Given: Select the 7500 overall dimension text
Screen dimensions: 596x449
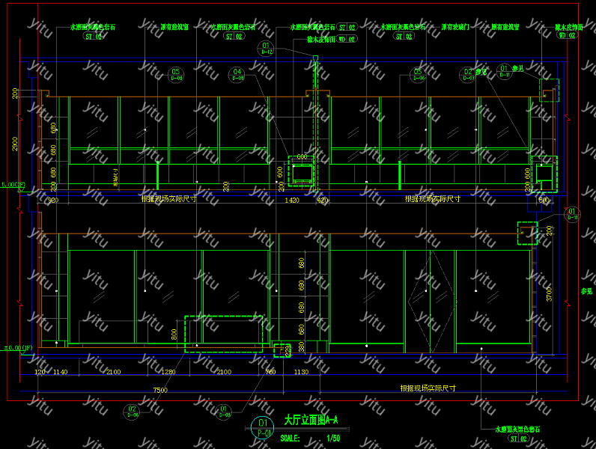Looking at the screenshot, I should (159, 390).
